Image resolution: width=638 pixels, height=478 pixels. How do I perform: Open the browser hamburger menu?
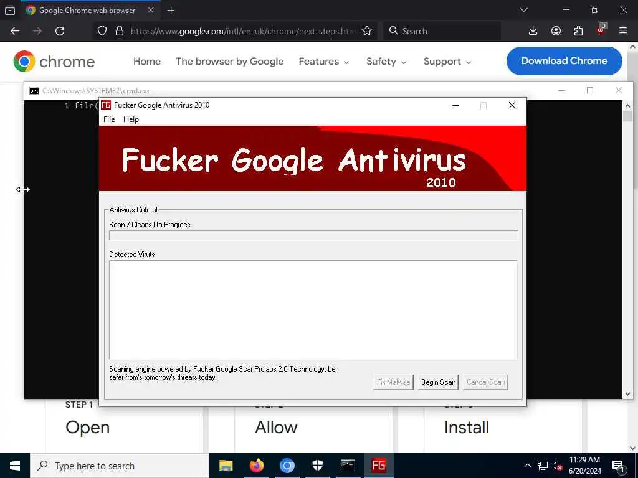point(623,31)
